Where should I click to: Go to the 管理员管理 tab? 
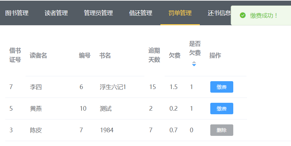98,13
